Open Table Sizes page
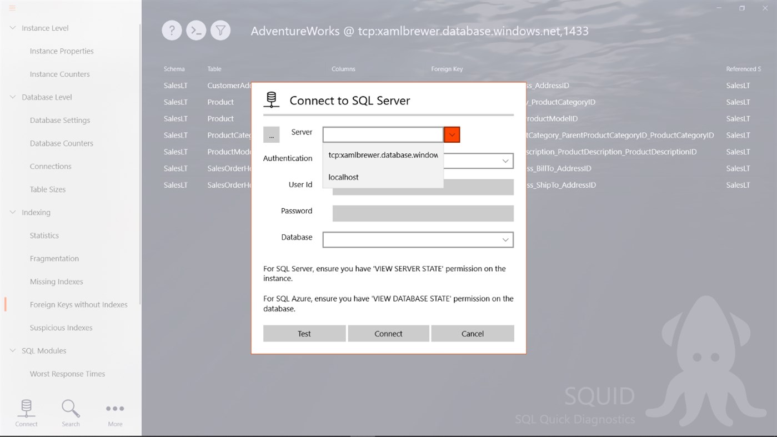This screenshot has width=777, height=437. [x=48, y=189]
